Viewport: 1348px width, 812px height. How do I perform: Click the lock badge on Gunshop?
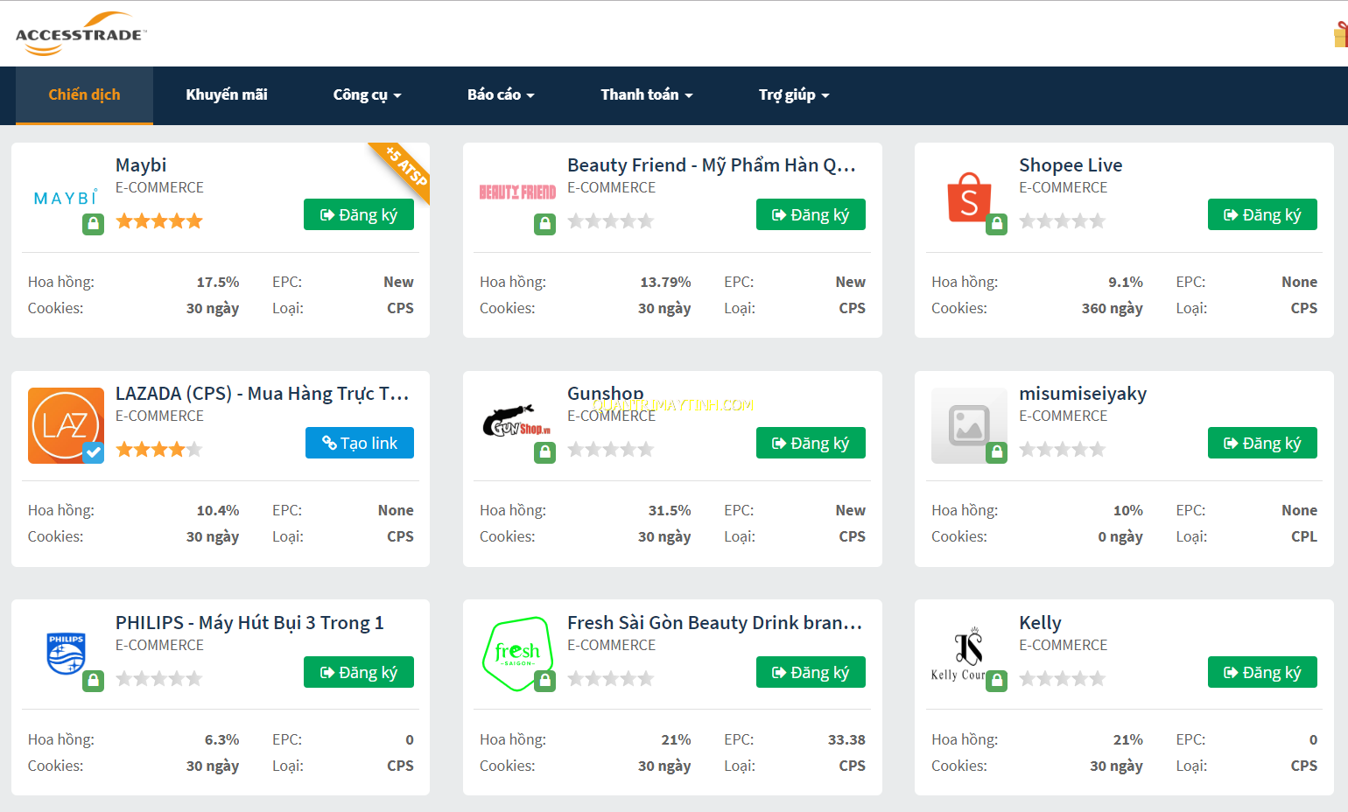point(544,452)
